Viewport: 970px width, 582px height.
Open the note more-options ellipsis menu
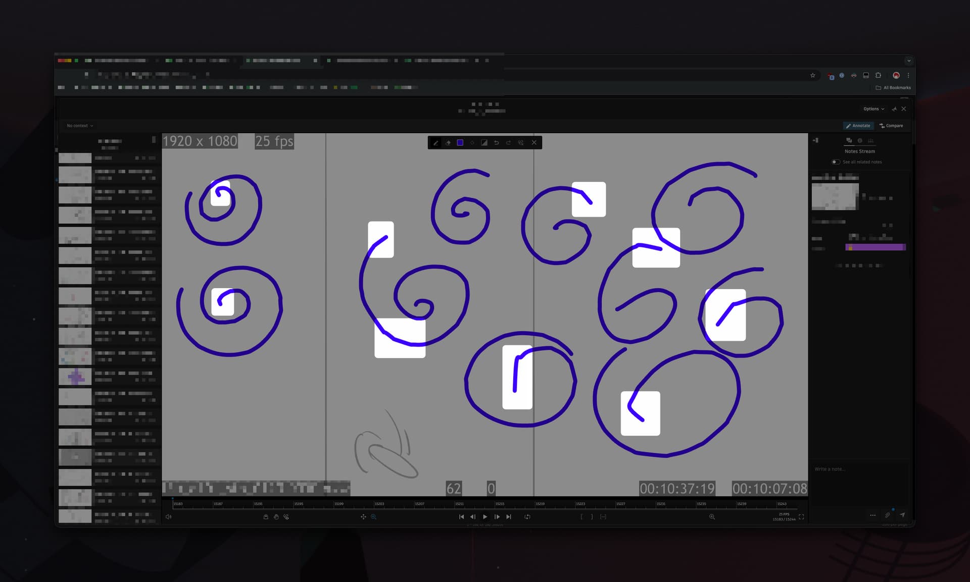click(873, 515)
